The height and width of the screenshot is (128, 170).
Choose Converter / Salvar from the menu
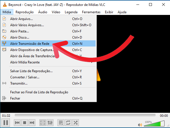[x=25, y=77]
